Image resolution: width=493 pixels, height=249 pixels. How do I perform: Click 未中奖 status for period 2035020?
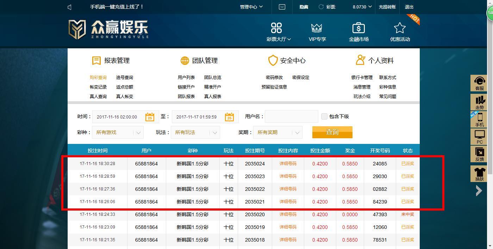[408, 214]
